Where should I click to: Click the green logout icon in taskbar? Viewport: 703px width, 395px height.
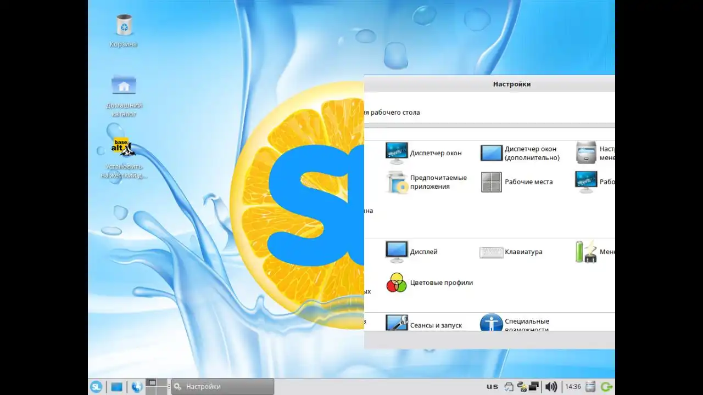(x=606, y=387)
